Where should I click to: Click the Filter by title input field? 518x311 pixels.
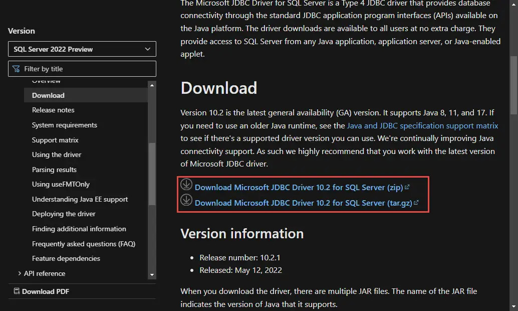pos(82,69)
